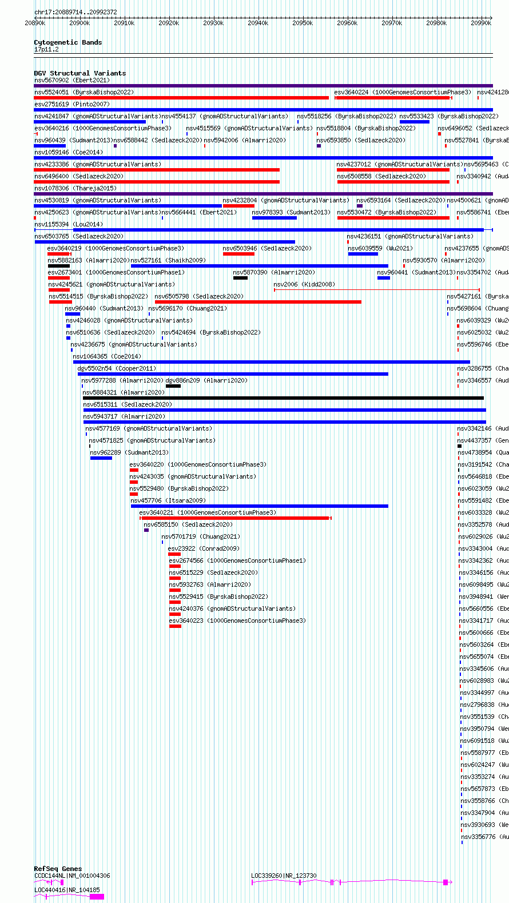
Task: Open the nsv1059146 (Coe2014) label
Action: pyautogui.click(x=68, y=152)
